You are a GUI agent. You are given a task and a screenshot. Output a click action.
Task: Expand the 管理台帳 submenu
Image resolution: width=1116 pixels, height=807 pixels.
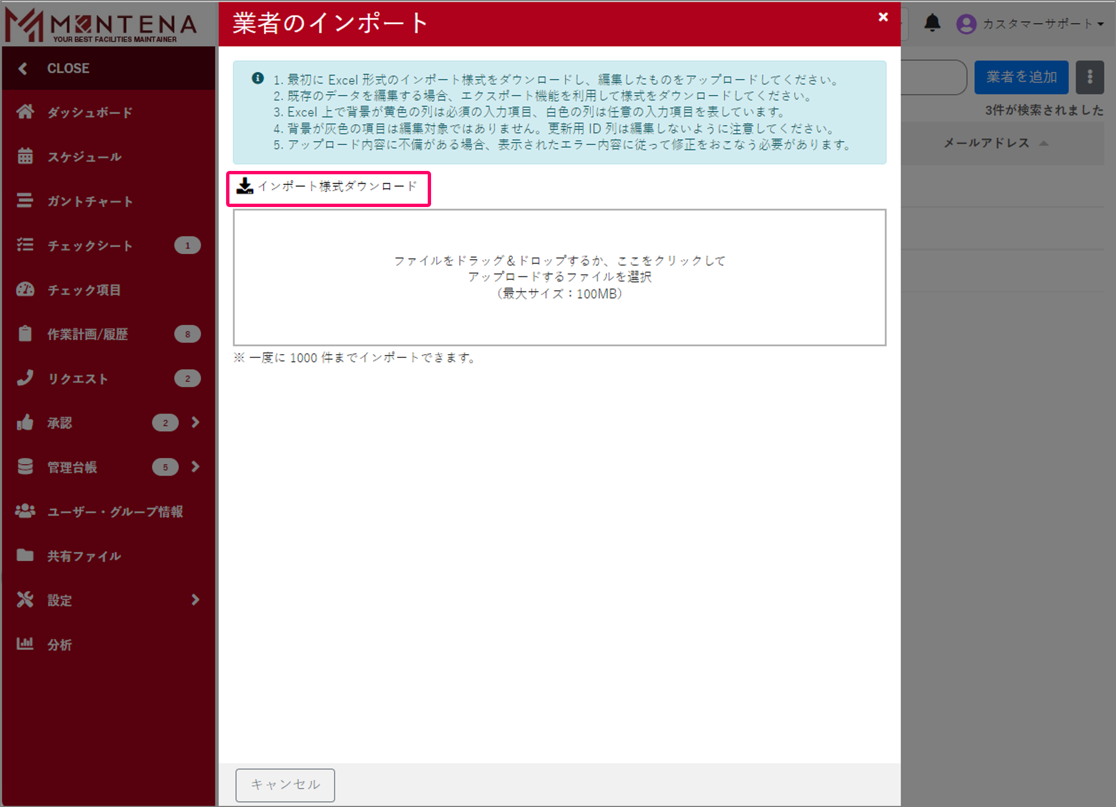pyautogui.click(x=196, y=467)
